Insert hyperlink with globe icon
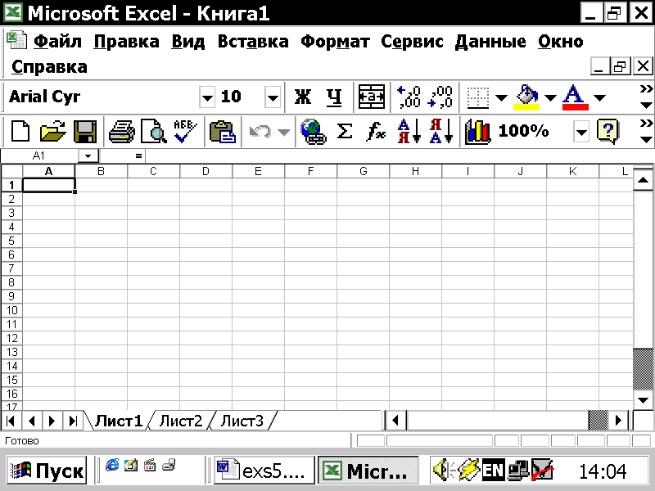 point(314,131)
